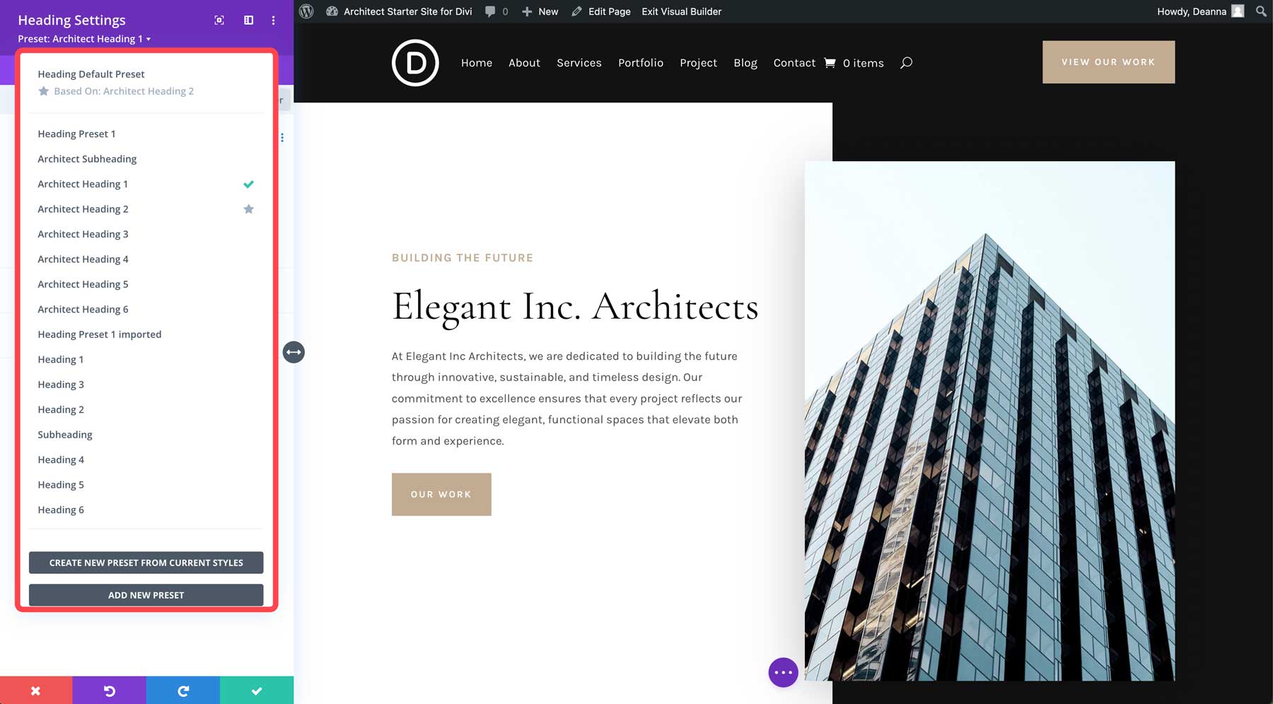Click CREATE NEW PRESET FROM CURRENT STYLES

tap(146, 563)
